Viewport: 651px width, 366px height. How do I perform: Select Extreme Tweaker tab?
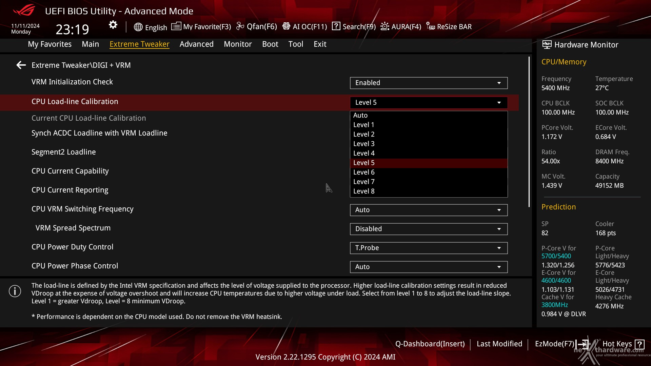point(139,44)
